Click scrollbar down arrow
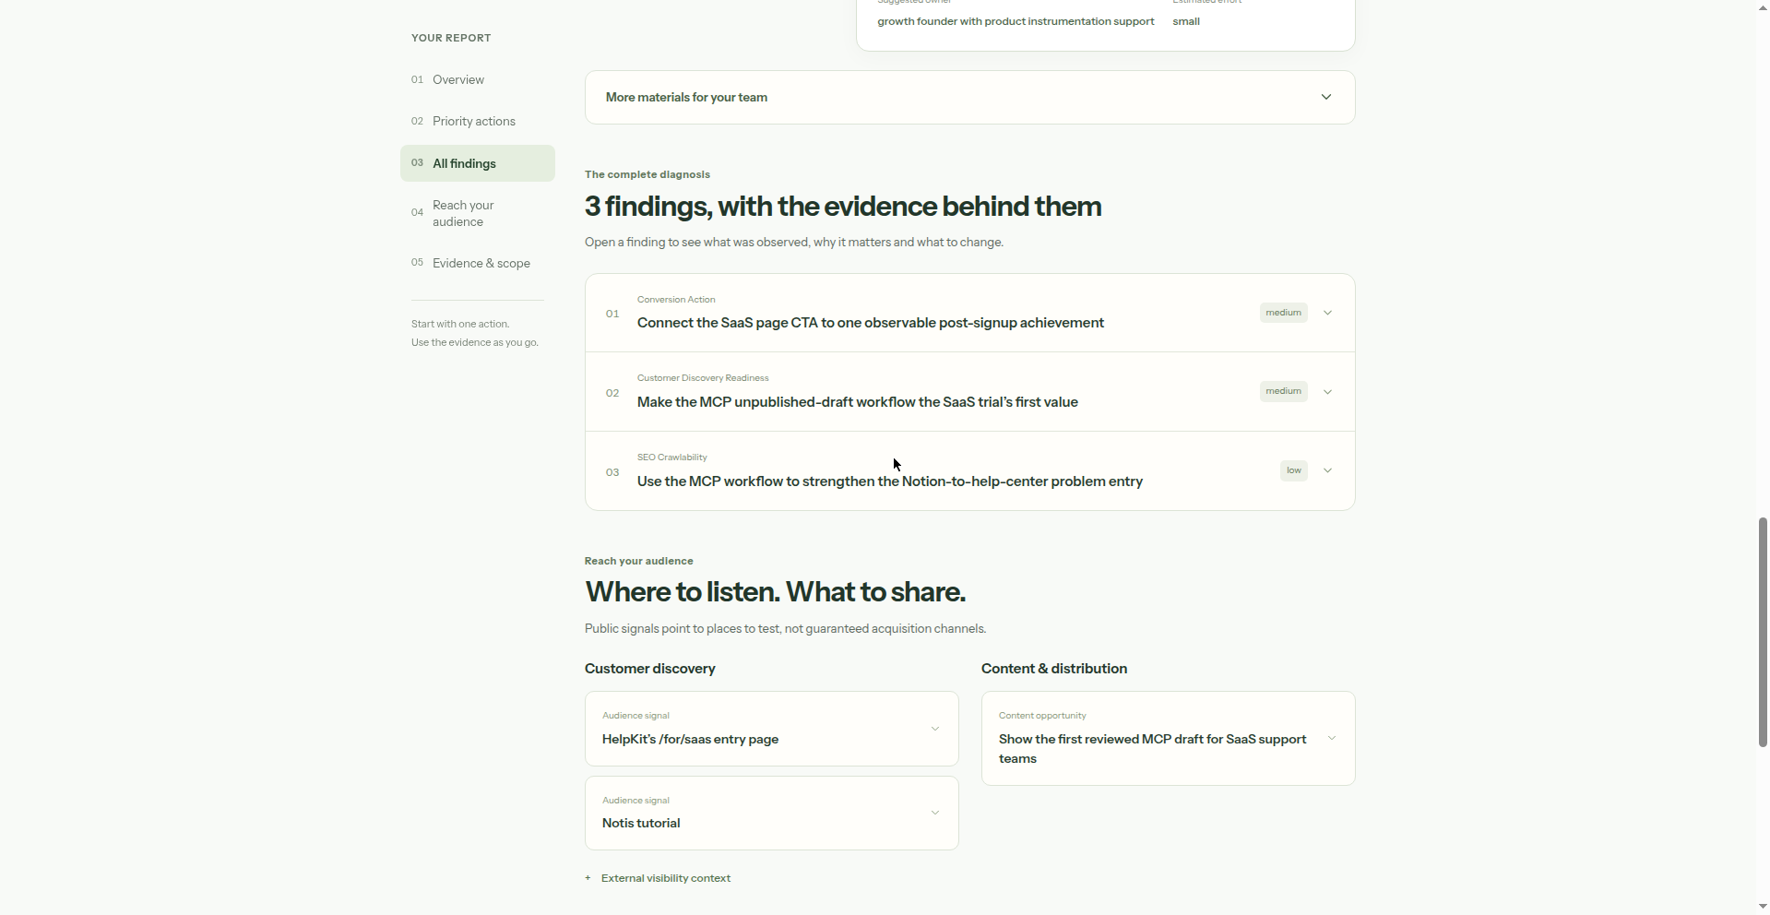This screenshot has height=915, width=1770. click(1763, 907)
